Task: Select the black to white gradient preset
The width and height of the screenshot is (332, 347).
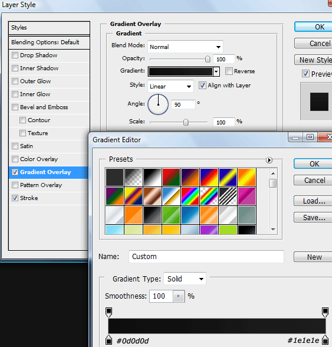Action: coord(152,177)
